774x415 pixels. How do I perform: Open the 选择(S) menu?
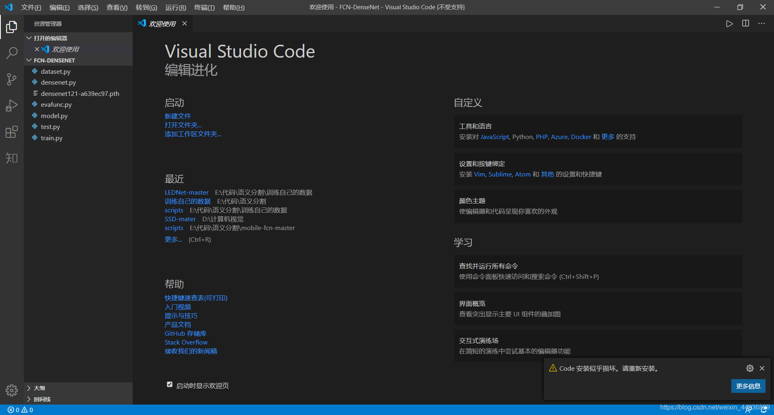[x=88, y=7]
